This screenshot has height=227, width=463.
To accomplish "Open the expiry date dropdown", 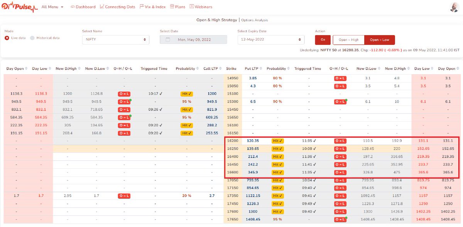I will pyautogui.click(x=271, y=40).
